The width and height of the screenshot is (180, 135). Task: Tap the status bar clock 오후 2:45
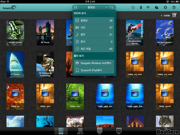(x=90, y=2)
